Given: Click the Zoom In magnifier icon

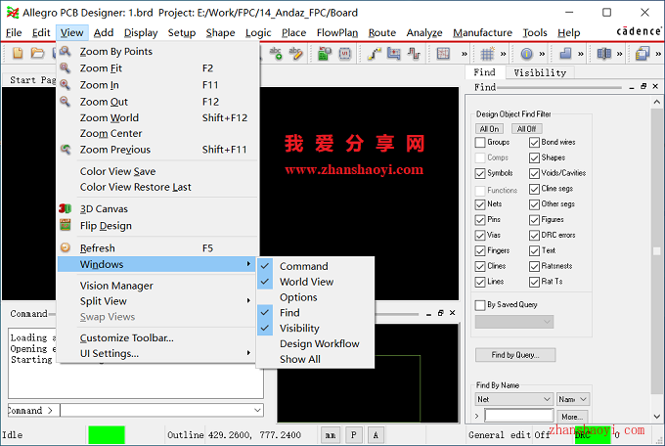Looking at the screenshot, I should click(65, 84).
